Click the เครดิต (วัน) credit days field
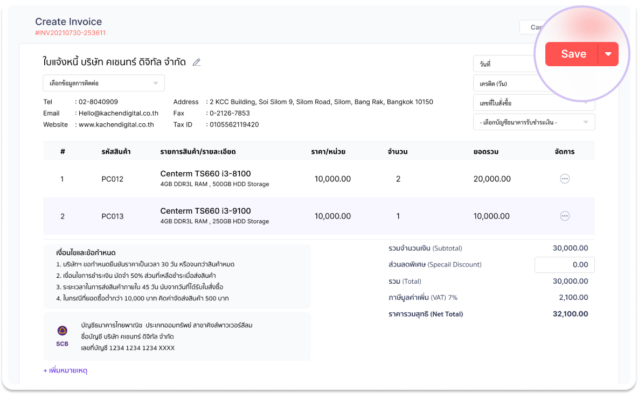Screen dimensions: 638x394 [x=504, y=83]
